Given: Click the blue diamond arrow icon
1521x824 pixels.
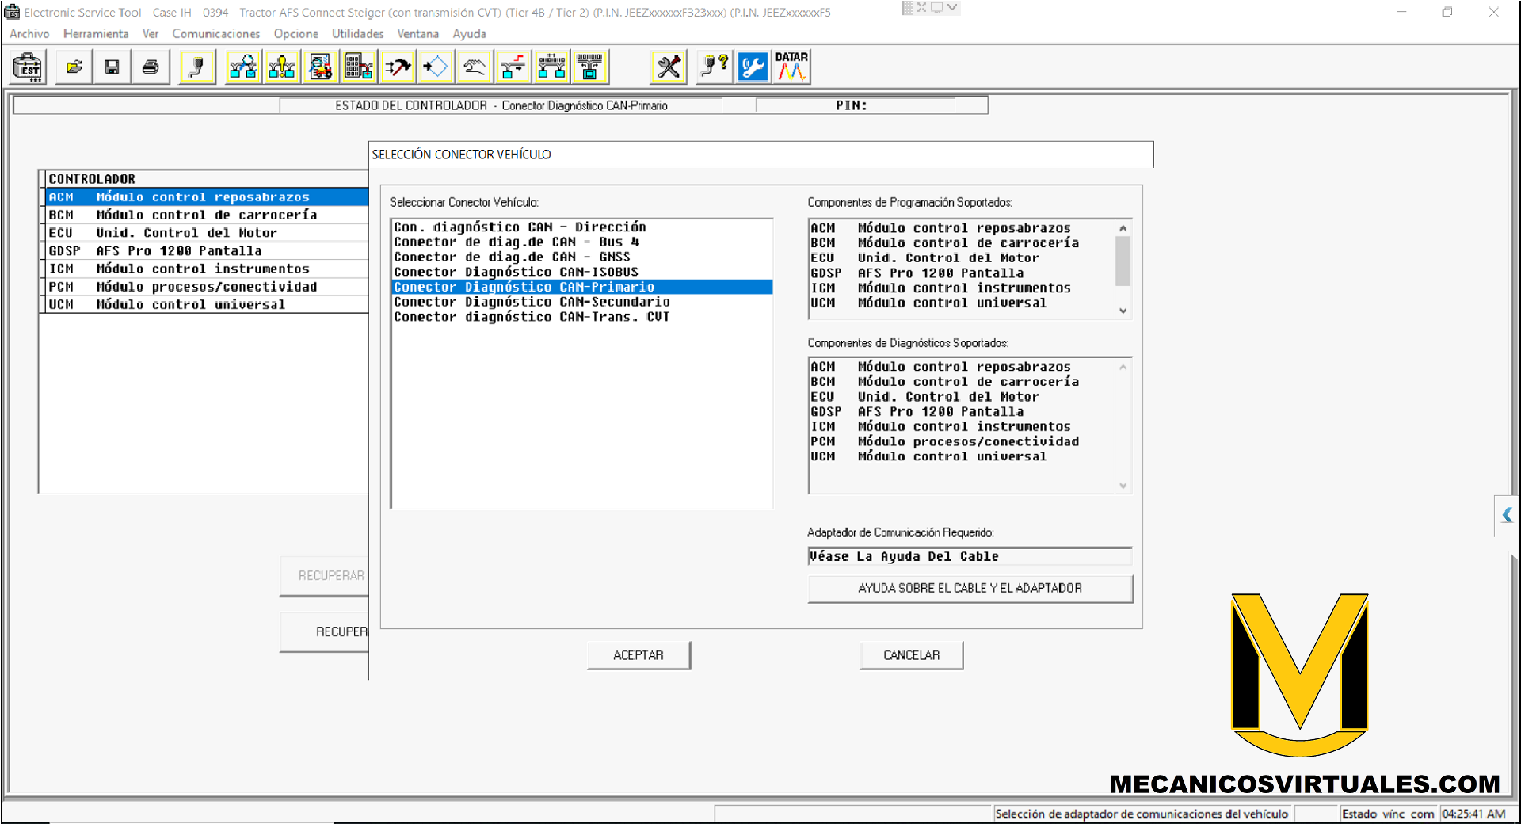Looking at the screenshot, I should coord(436,67).
